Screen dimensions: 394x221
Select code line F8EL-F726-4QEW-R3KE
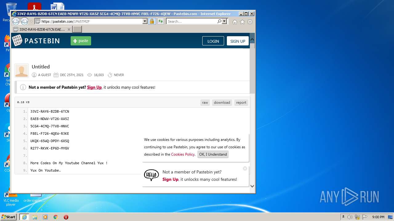coord(50,134)
